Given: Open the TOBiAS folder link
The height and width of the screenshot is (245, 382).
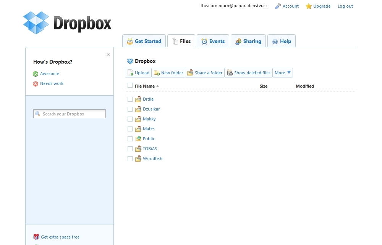Looking at the screenshot, I should [150, 149].
